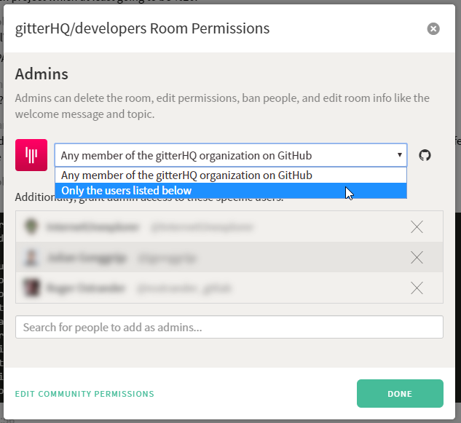Focus the 'Search for people to add' field
Image resolution: width=461 pixels, height=423 pixels.
(x=229, y=328)
